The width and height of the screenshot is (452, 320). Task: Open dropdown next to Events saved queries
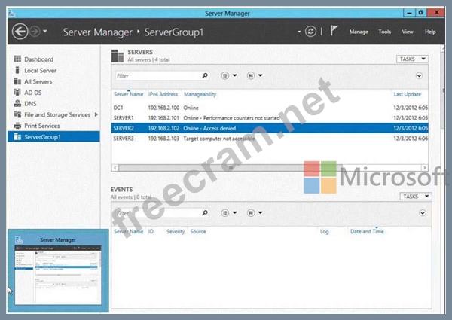point(261,212)
